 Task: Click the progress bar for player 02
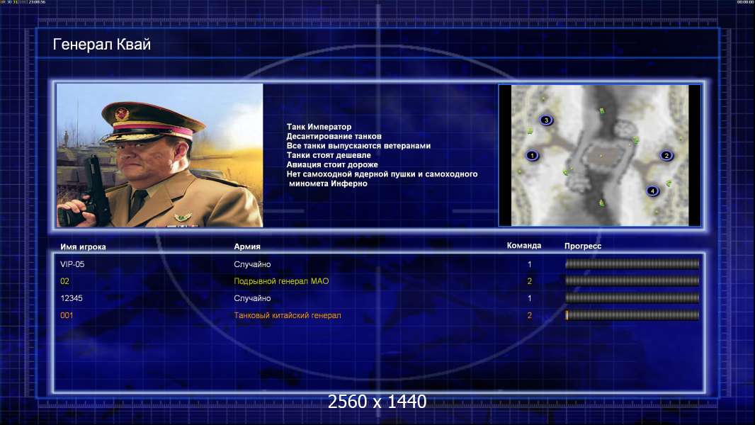tap(632, 280)
